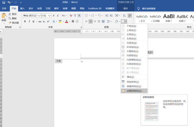
Task: Toggle Bold formatting button
Action: click(x=25, y=21)
